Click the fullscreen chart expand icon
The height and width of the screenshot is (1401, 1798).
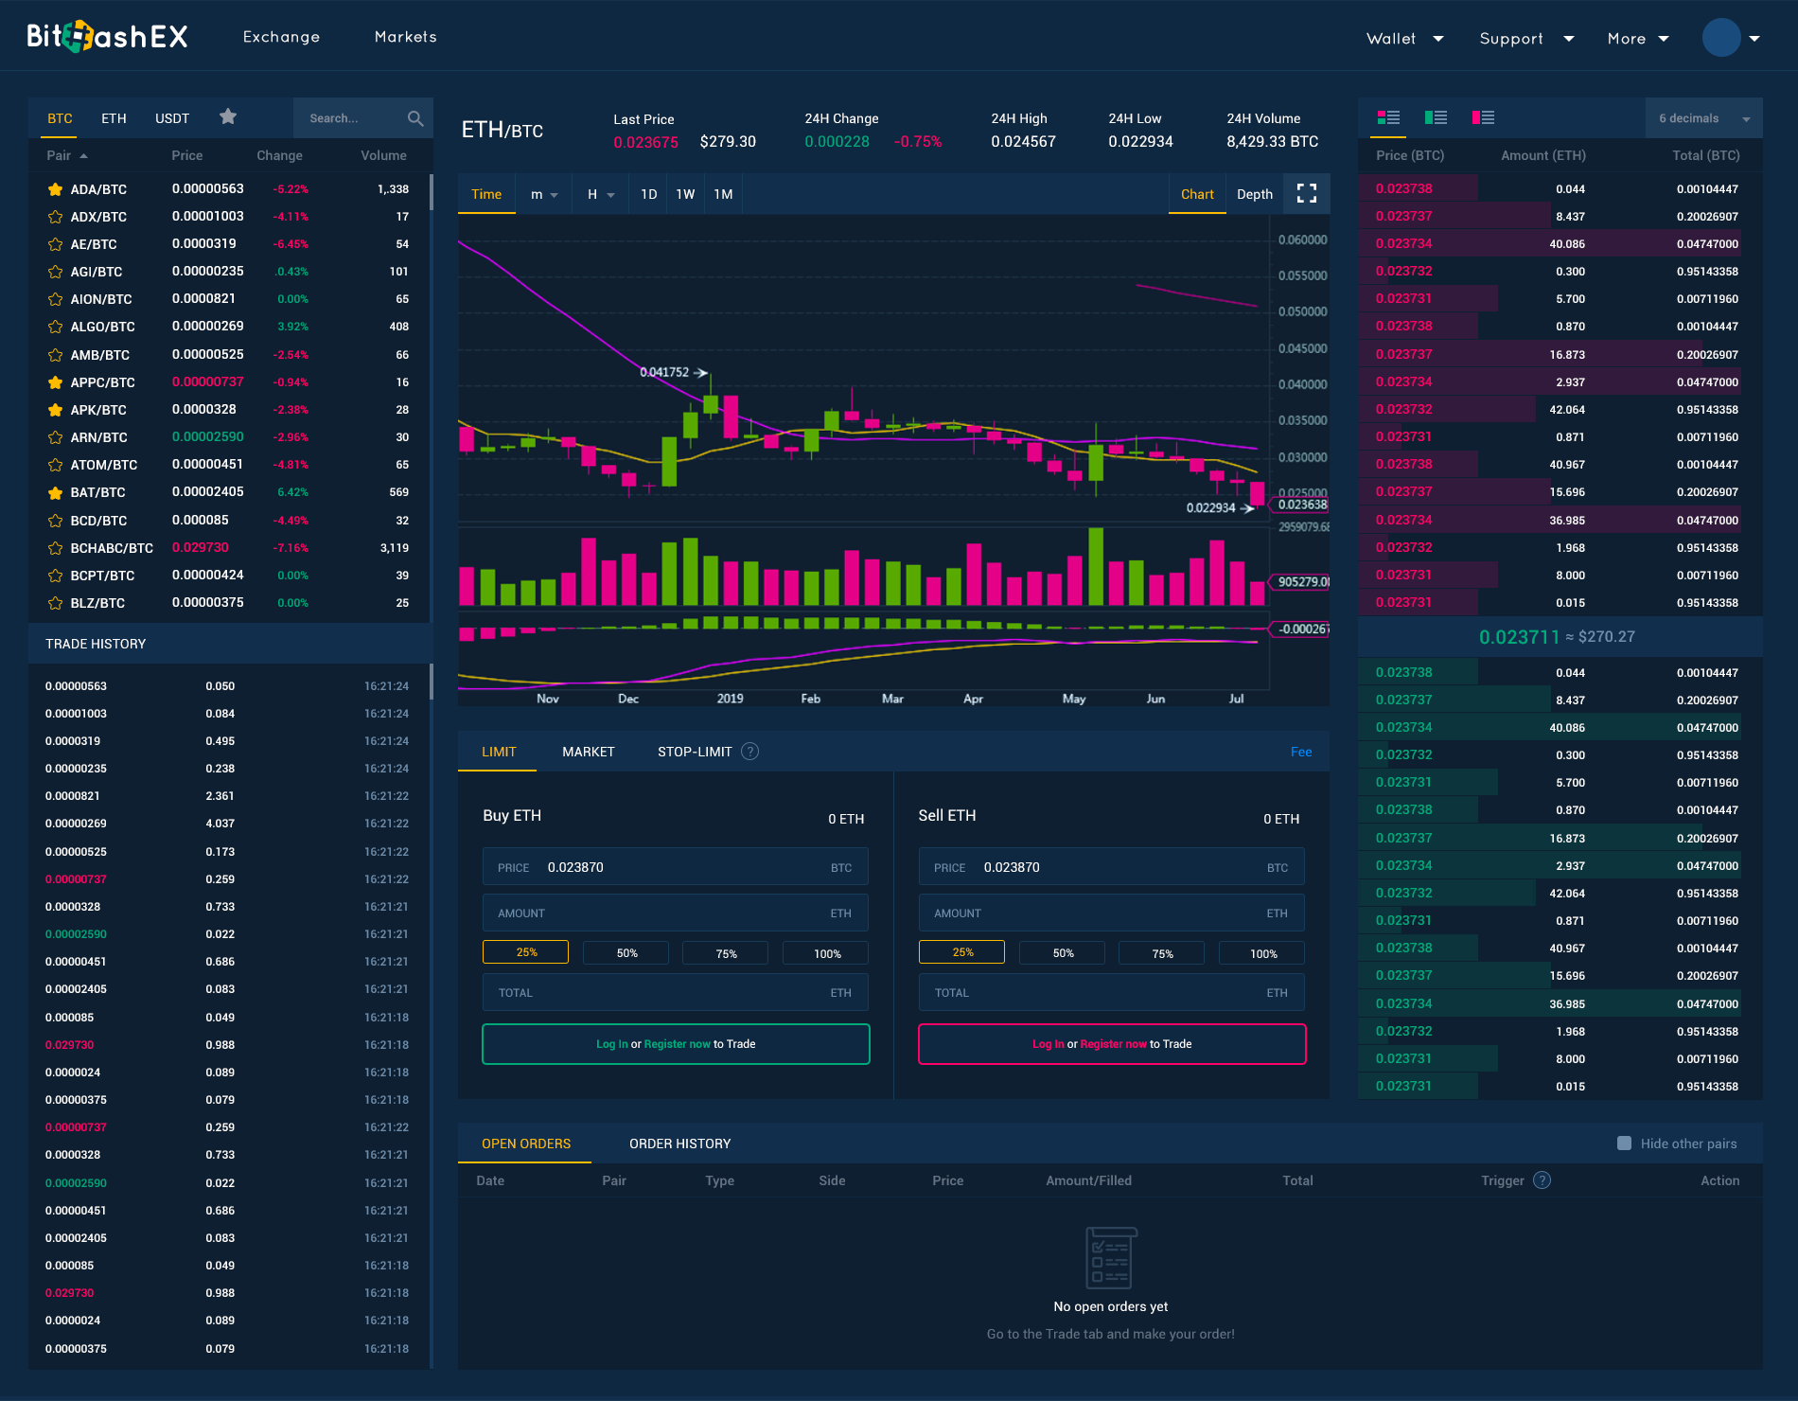point(1306,194)
